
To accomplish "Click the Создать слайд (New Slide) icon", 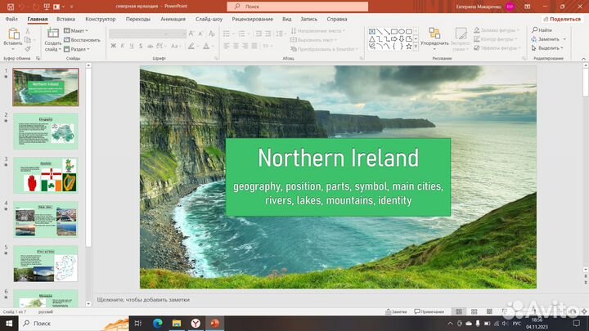I will (52, 34).
